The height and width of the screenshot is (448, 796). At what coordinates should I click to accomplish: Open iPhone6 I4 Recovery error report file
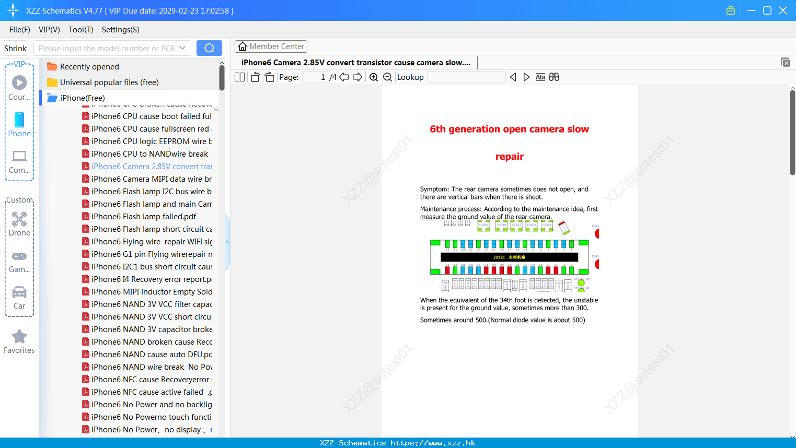tap(147, 279)
